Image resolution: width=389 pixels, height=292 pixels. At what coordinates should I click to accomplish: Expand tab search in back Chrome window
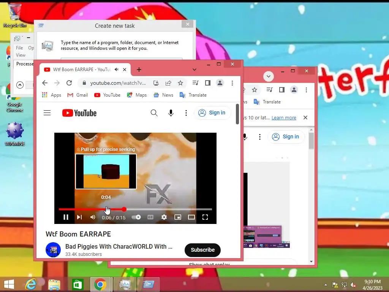269,76
